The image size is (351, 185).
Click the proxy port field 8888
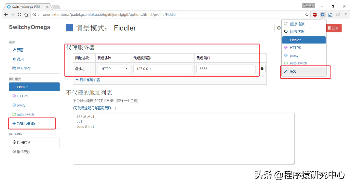tap(226, 69)
